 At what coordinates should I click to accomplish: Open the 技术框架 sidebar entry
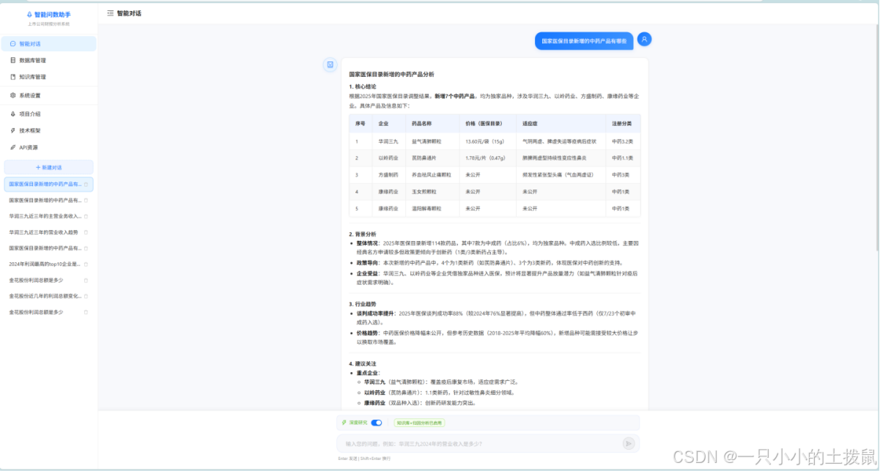click(x=48, y=130)
